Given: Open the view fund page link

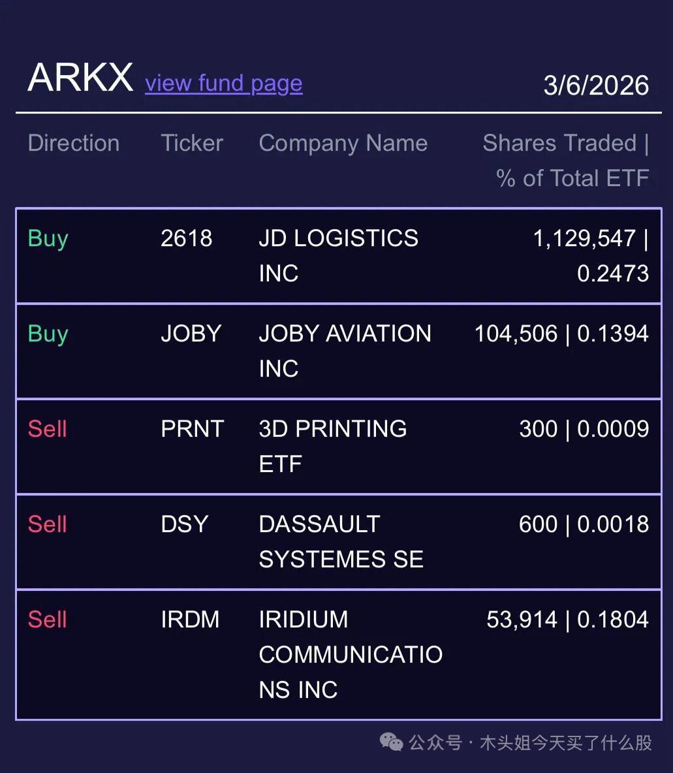Looking at the screenshot, I should (x=223, y=84).
